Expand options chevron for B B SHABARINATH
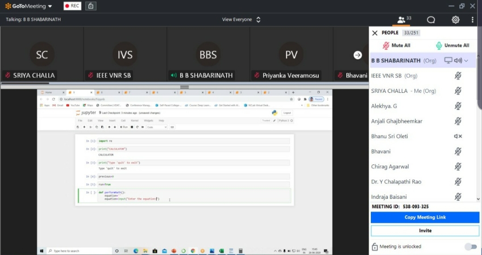 pos(466,61)
